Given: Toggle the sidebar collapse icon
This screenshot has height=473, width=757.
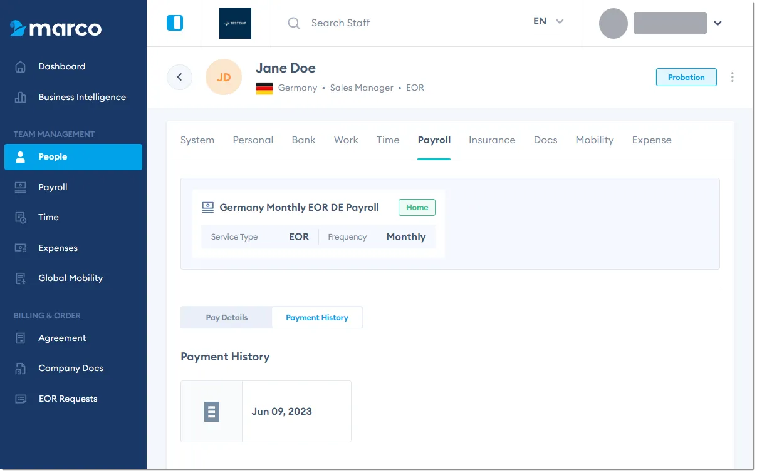Looking at the screenshot, I should (x=175, y=23).
